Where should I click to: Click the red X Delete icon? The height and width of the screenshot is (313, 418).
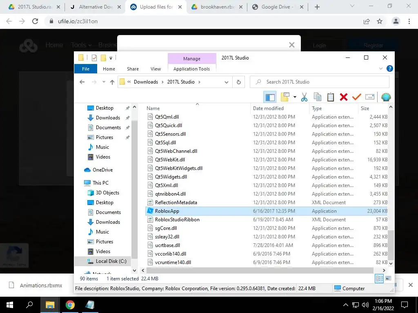pyautogui.click(x=344, y=97)
